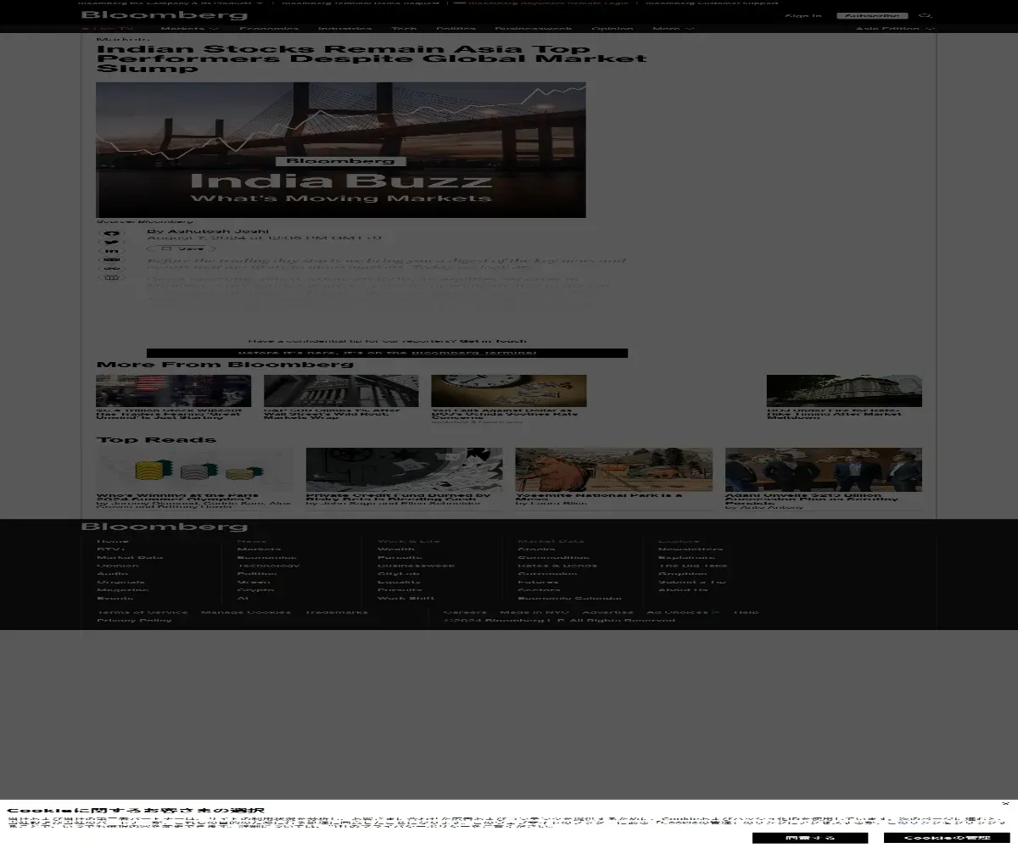Accept cookies with the 同意する button
Viewport: 1018px width, 848px height.
tap(809, 838)
